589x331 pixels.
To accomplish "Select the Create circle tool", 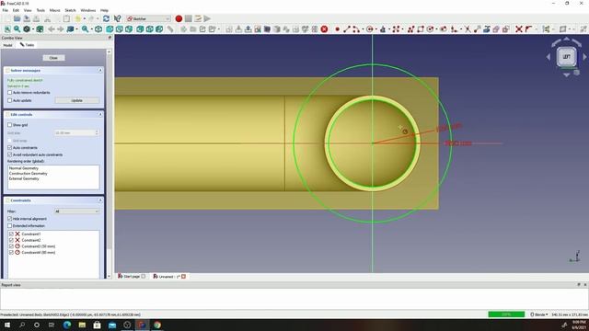I will 369,29.
